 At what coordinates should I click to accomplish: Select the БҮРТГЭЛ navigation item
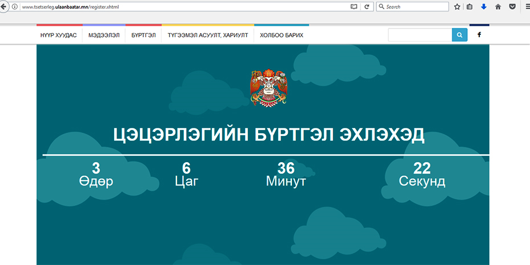[x=143, y=35]
